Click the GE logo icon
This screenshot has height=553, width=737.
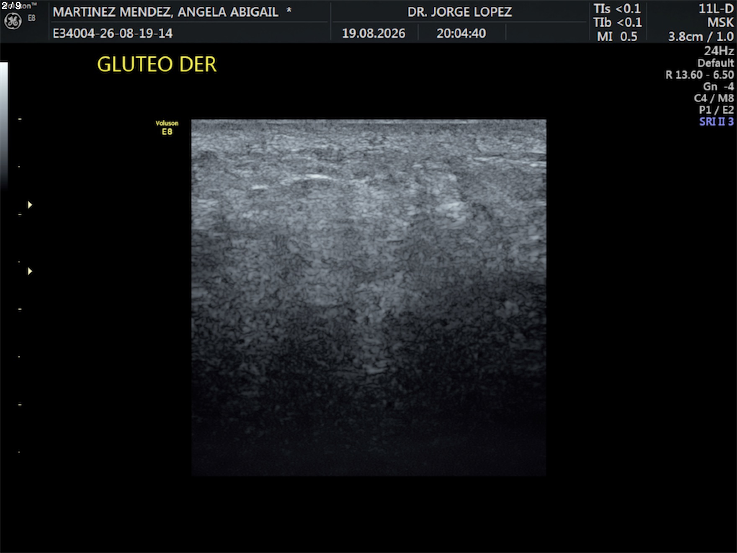point(13,21)
